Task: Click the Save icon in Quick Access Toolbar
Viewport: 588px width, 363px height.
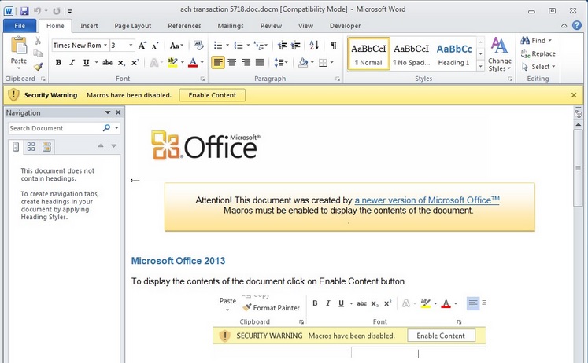Action: coord(24,11)
